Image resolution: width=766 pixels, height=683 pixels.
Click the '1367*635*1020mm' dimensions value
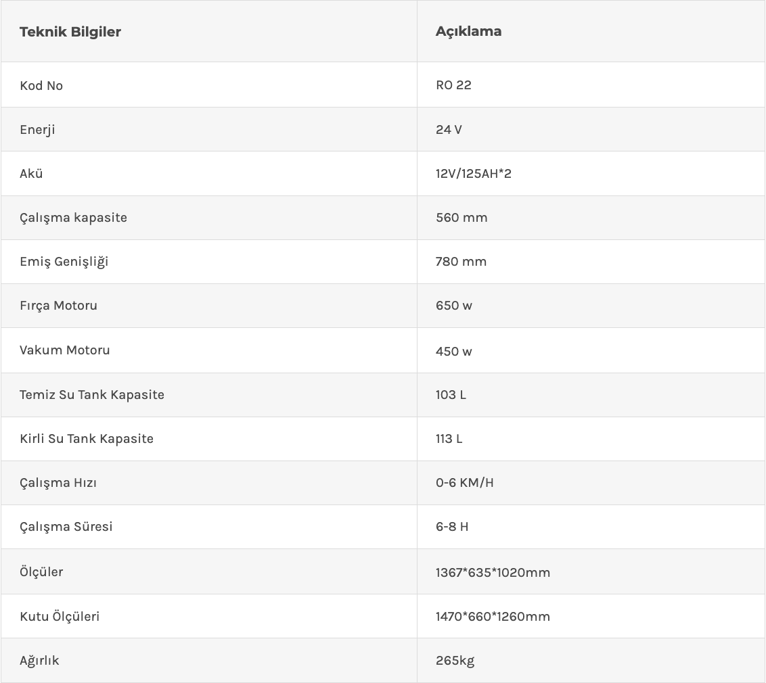pos(493,573)
